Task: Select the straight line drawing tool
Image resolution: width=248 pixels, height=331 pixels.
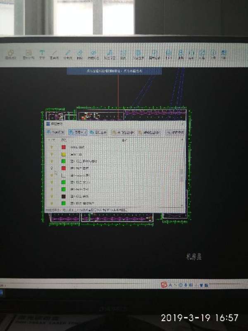Action: [54, 55]
